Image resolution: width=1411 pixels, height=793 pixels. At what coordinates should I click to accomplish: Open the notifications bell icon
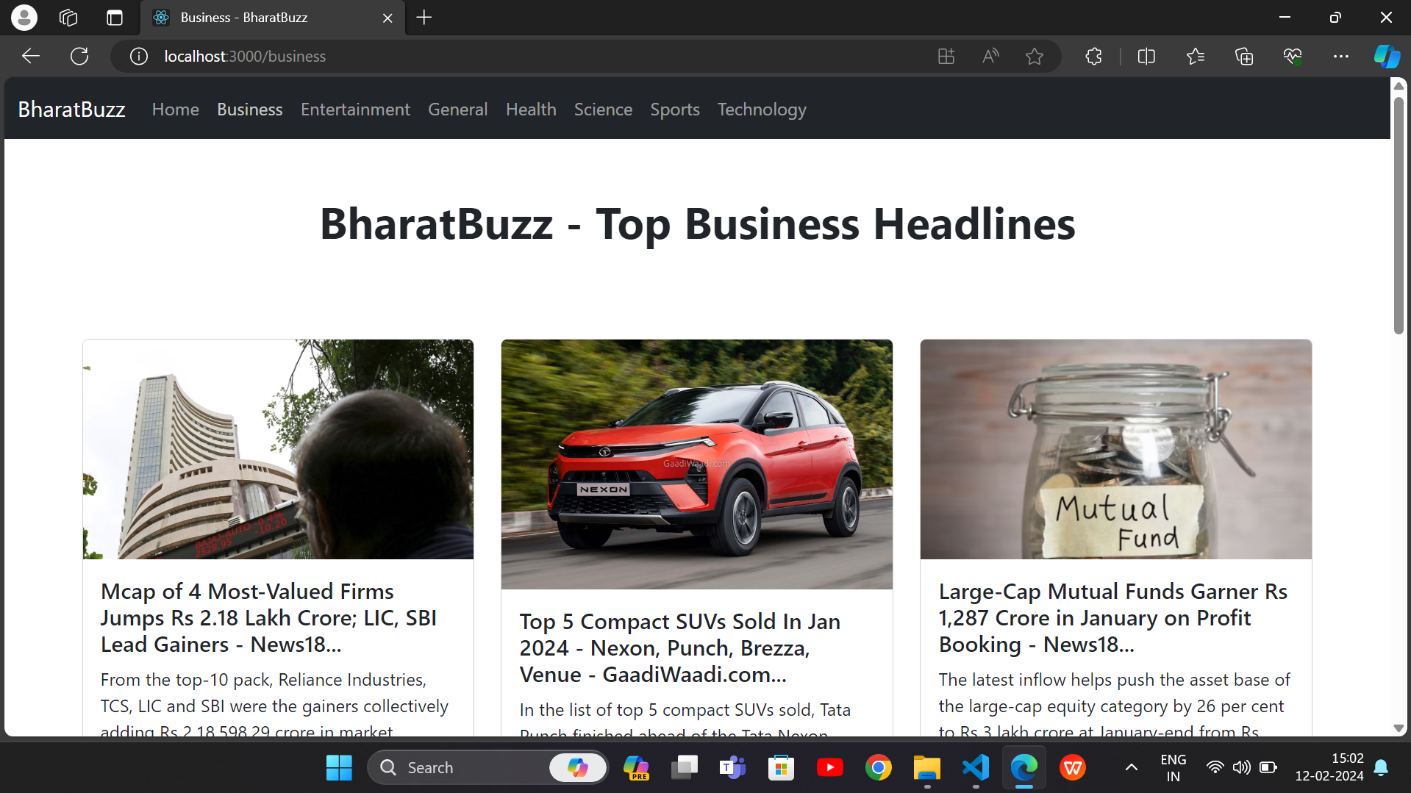tap(1381, 768)
